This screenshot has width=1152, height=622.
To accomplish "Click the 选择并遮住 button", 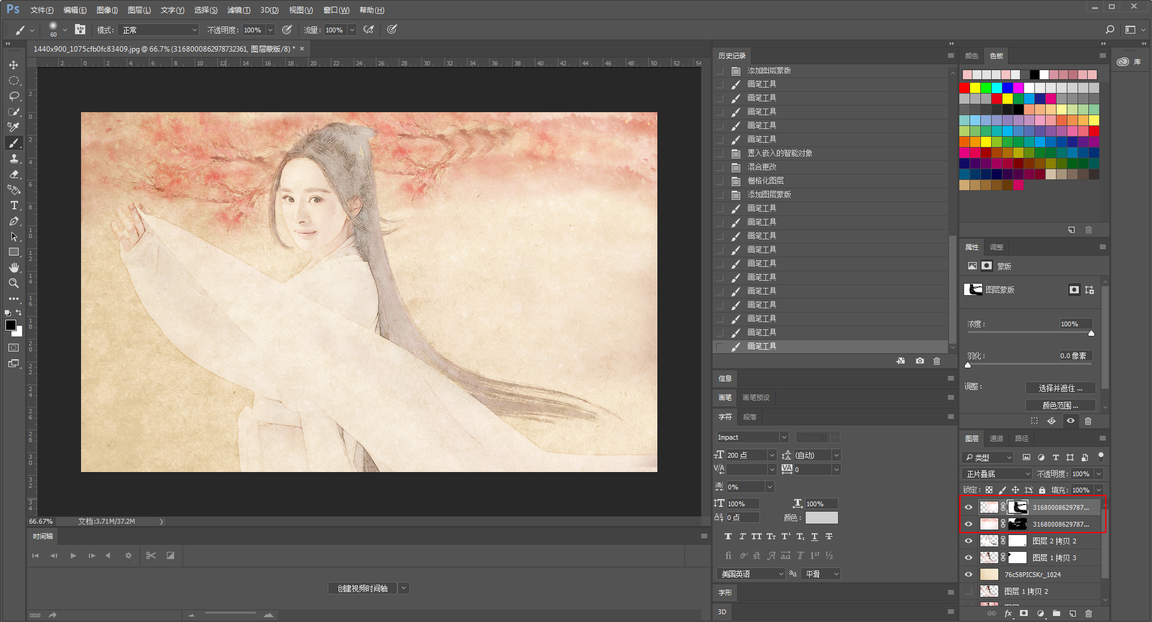I will point(1061,388).
